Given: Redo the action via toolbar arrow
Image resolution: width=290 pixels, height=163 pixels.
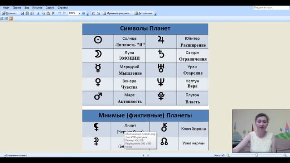Looking at the screenshot, I should [x=64, y=13].
